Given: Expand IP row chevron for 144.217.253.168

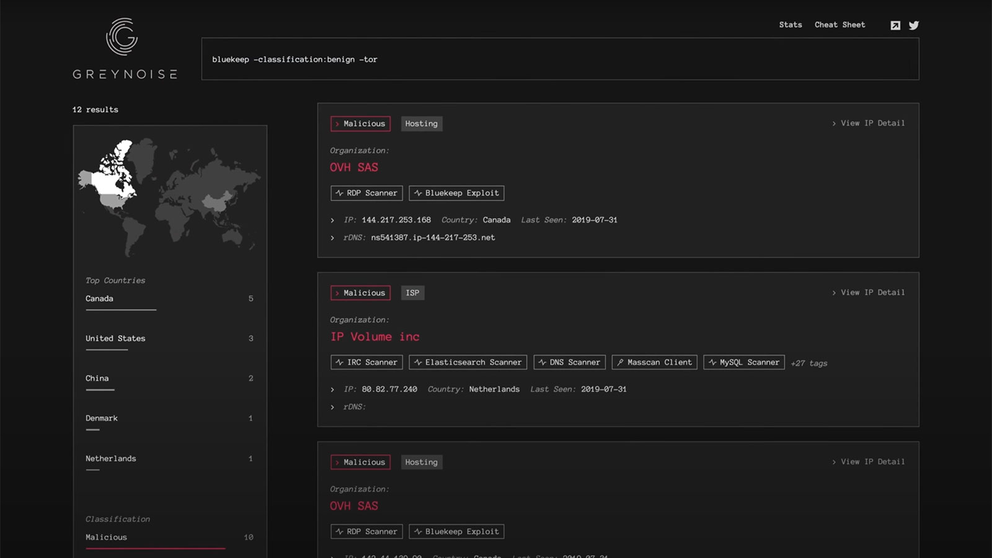Looking at the screenshot, I should tap(332, 220).
